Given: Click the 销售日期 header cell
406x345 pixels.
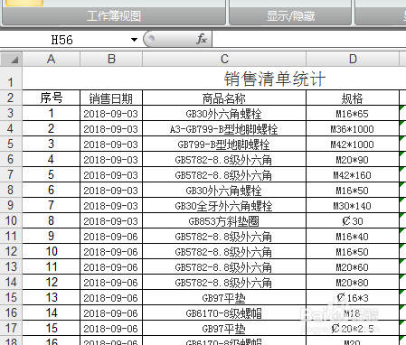Looking at the screenshot, I should pyautogui.click(x=111, y=98).
